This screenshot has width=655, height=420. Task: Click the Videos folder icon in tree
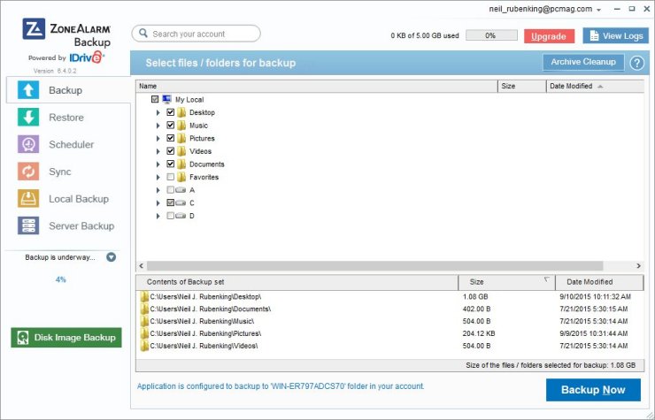(181, 151)
